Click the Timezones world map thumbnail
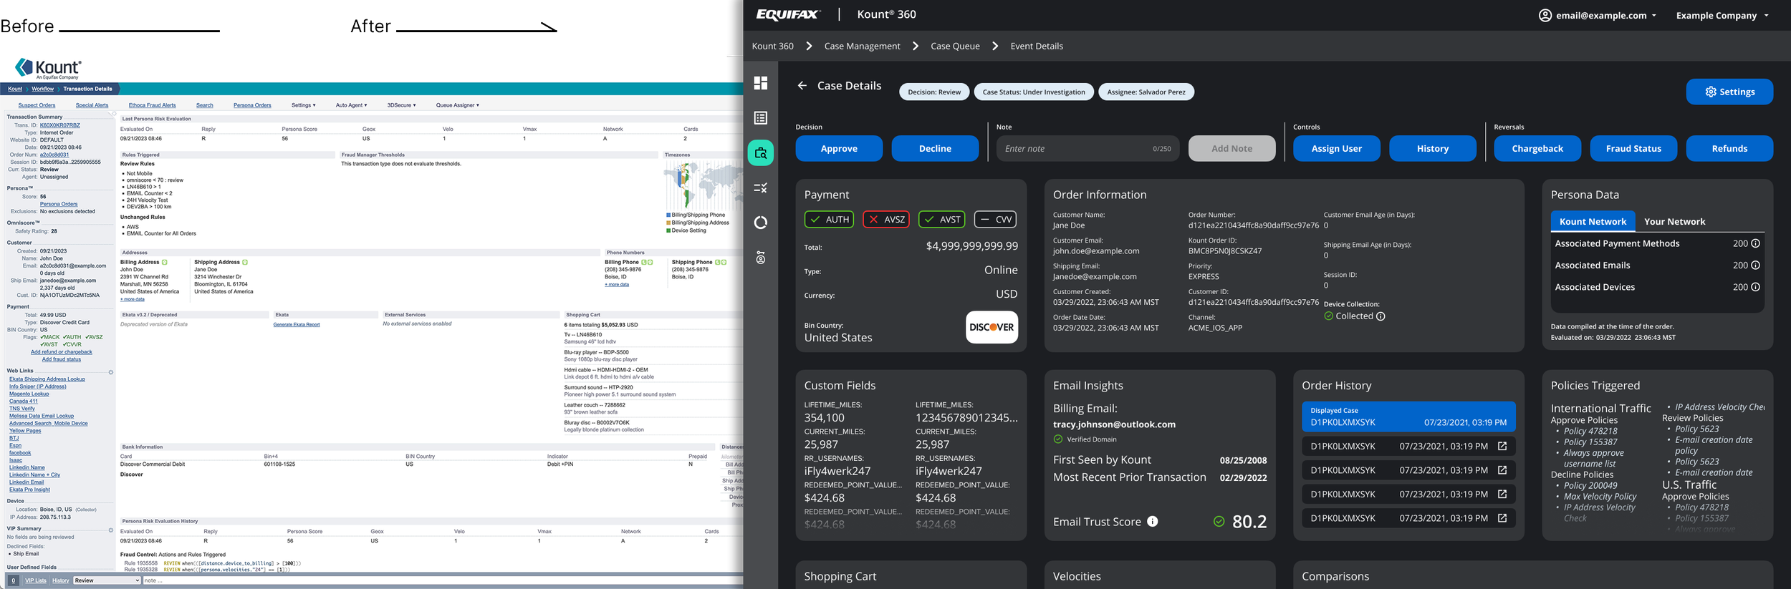 tap(704, 185)
